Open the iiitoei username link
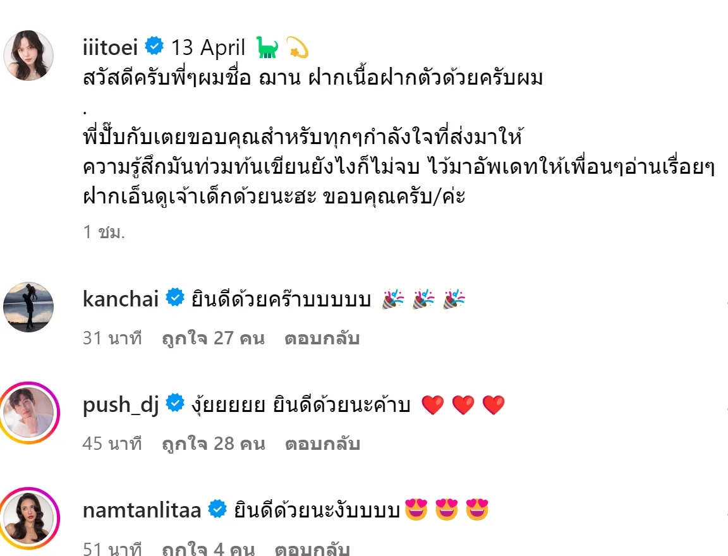The height and width of the screenshot is (556, 728). pyautogui.click(x=111, y=47)
